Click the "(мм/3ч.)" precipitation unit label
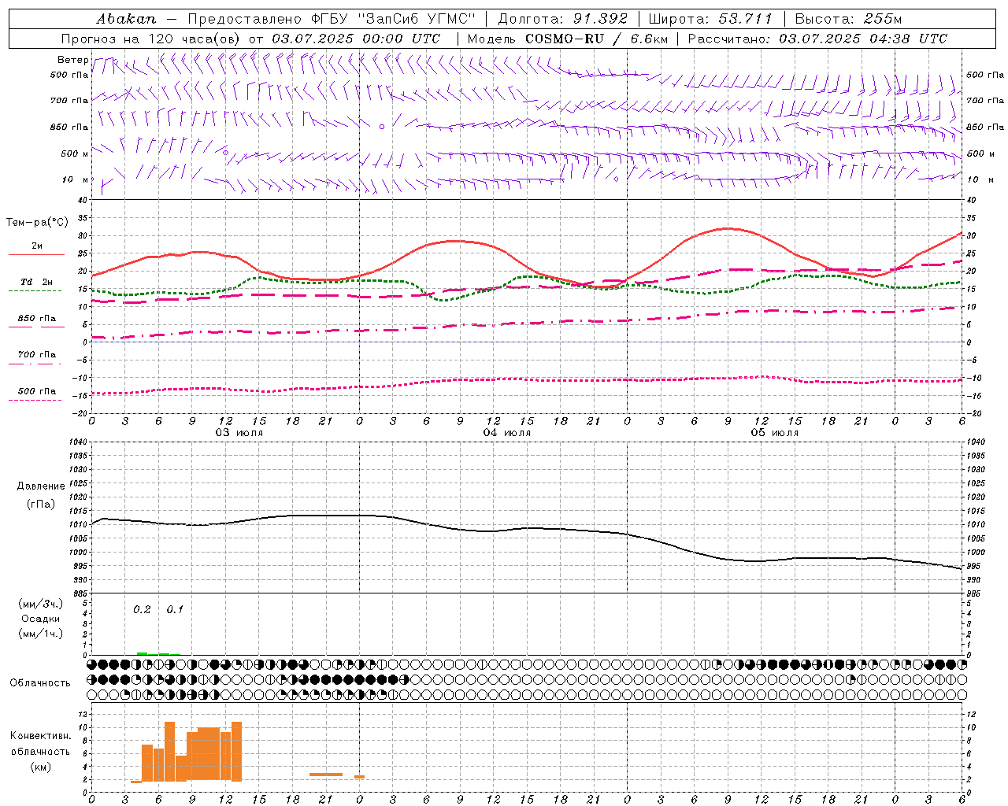 tap(40, 604)
